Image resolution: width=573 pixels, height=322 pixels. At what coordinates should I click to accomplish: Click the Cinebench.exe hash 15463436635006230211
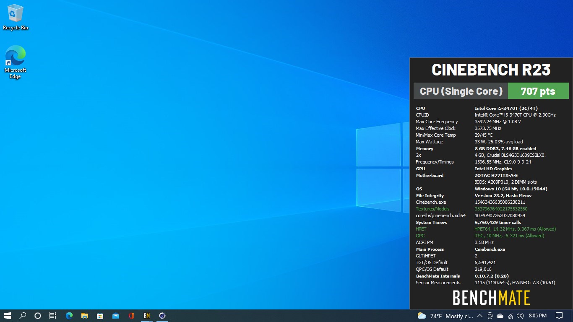(x=500, y=202)
